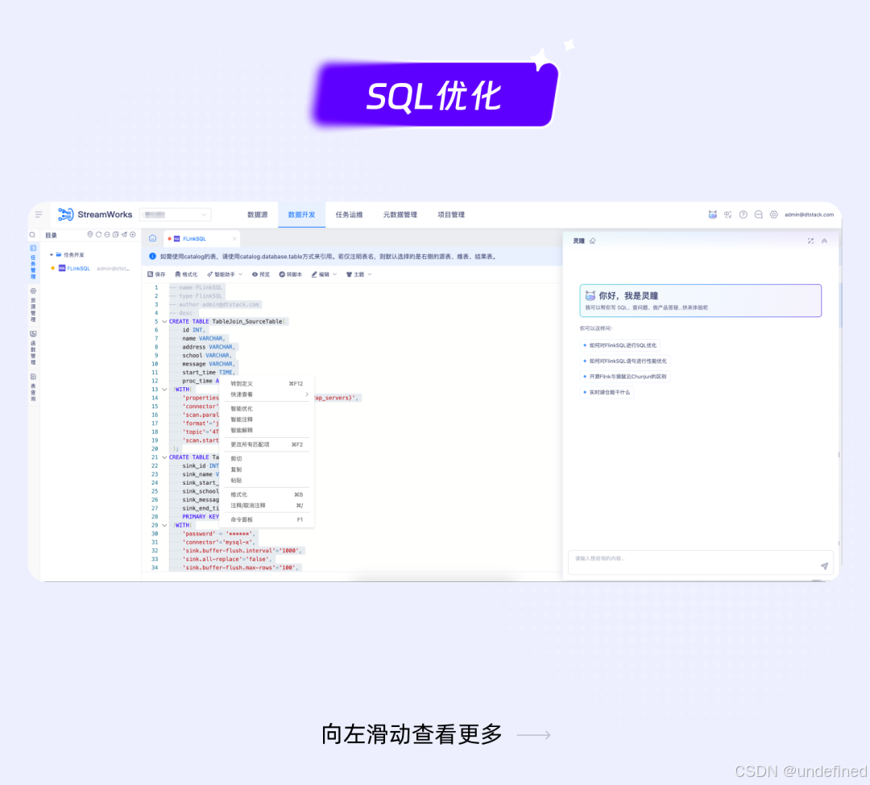This screenshot has width=870, height=785.
Task: Click the 预览 preview button in editor toolbar
Action: [261, 275]
